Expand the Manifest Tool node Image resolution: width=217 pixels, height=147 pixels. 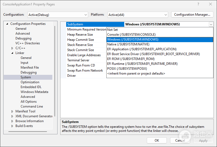(x=12, y=111)
